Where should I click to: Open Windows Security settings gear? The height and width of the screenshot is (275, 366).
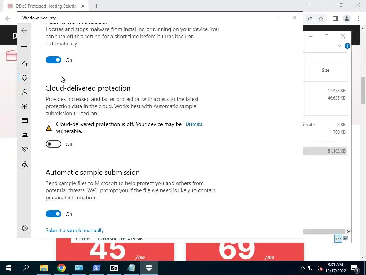click(25, 228)
